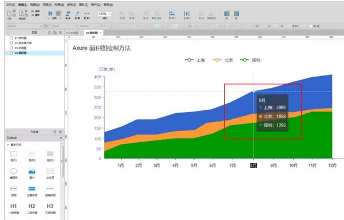Click the orange 北京 legend marker

(x=217, y=60)
